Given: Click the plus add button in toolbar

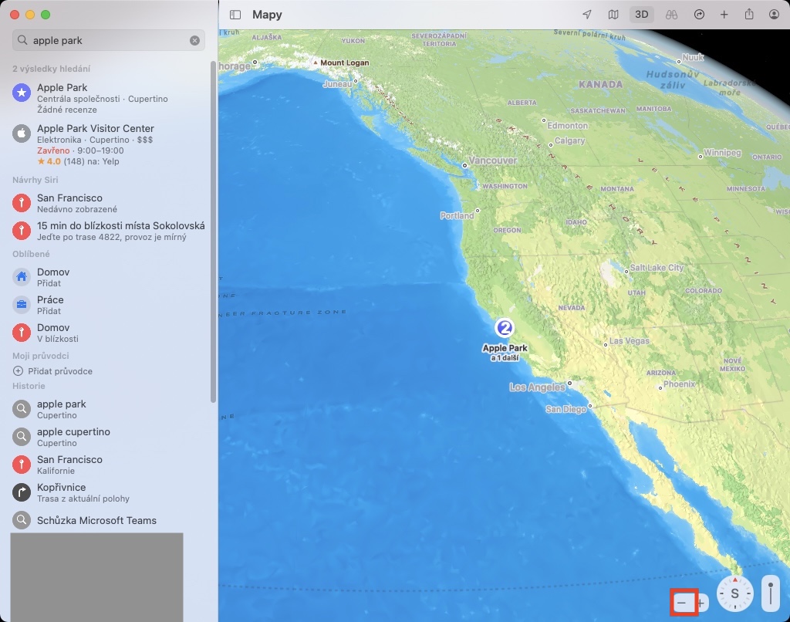Looking at the screenshot, I should (x=724, y=15).
